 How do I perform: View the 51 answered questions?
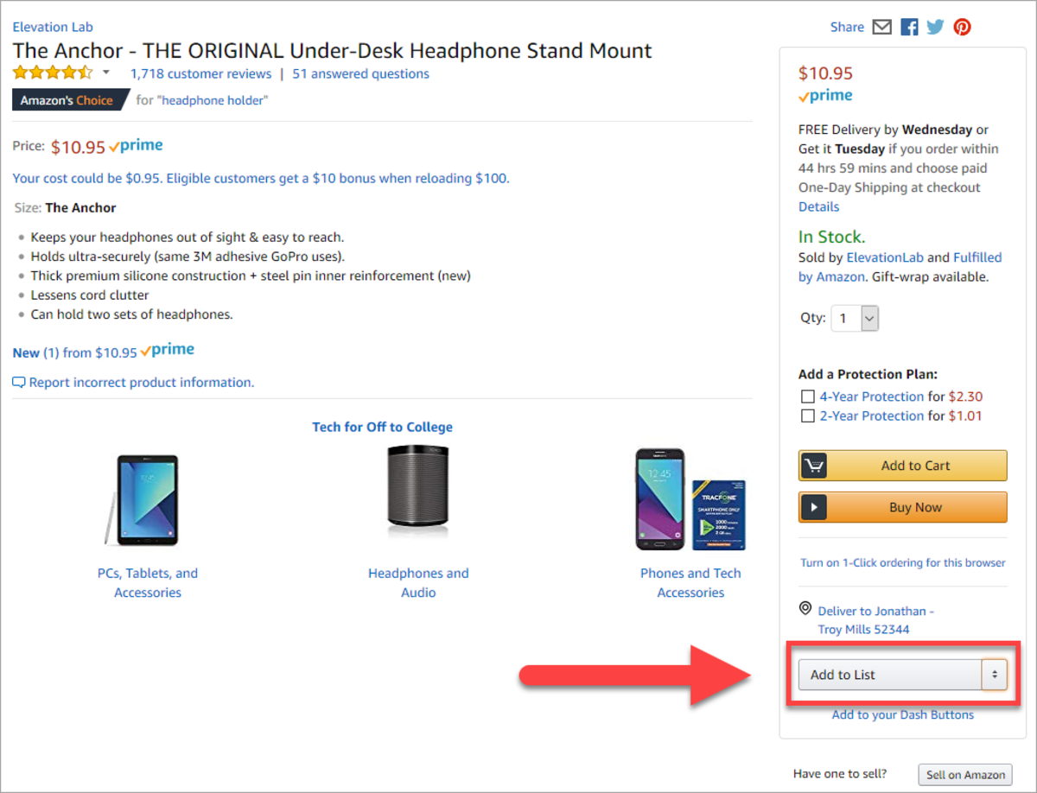tap(360, 74)
